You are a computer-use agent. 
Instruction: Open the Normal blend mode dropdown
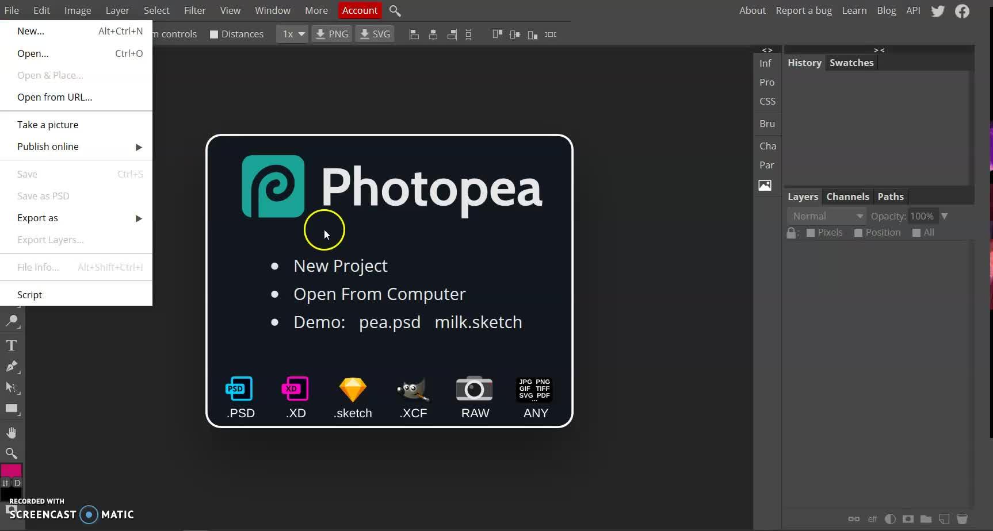[826, 216]
